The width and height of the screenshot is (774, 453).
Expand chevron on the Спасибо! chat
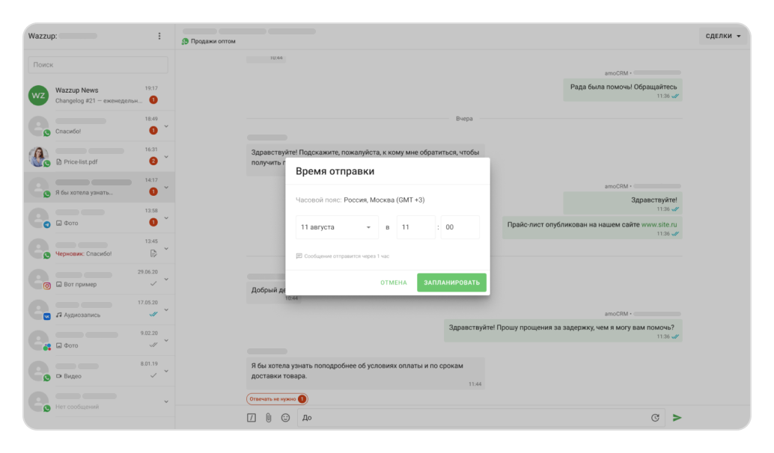tap(166, 126)
